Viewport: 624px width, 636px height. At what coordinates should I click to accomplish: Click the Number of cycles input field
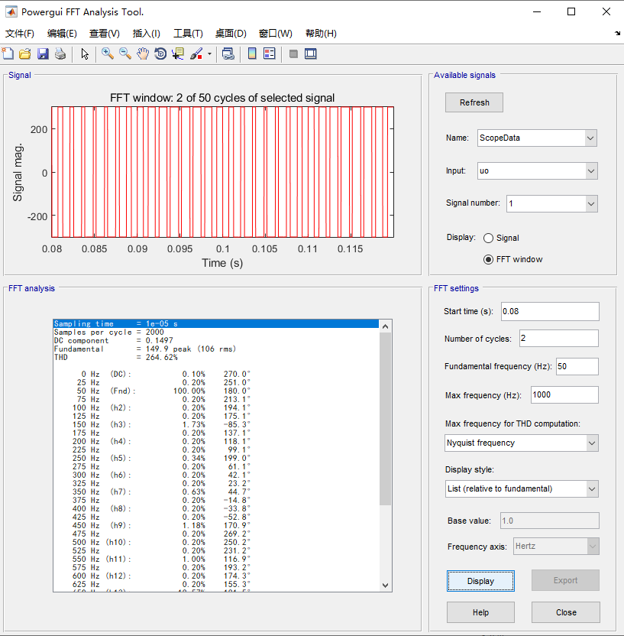click(558, 339)
